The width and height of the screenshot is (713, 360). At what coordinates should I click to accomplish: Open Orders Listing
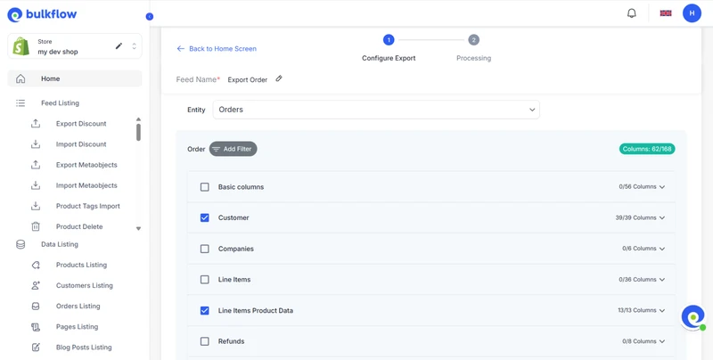click(x=78, y=306)
